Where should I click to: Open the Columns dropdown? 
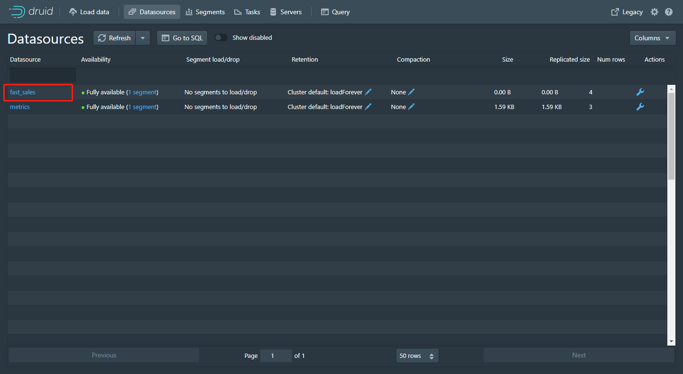click(653, 38)
